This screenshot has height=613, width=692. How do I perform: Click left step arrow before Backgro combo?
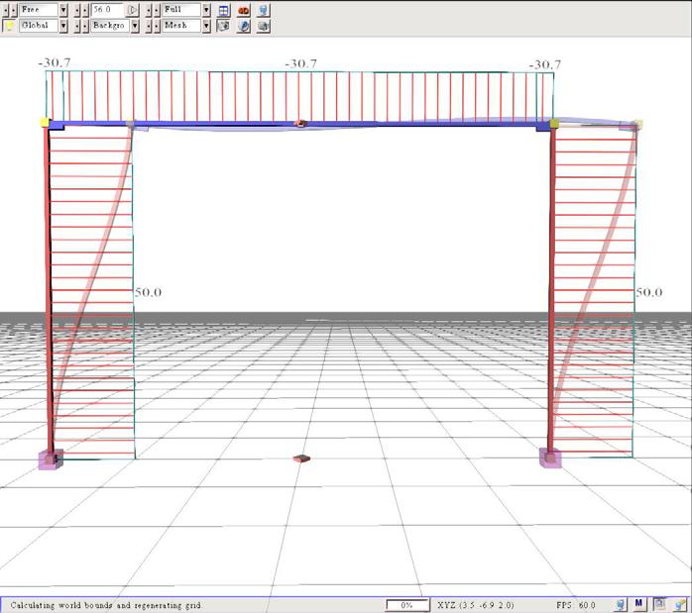(76, 26)
